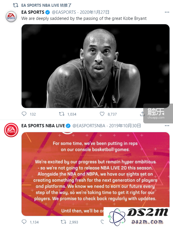Open more options menu on EA SPORTS tweet
The height and width of the screenshot is (227, 173).
pyautogui.click(x=167, y=12)
